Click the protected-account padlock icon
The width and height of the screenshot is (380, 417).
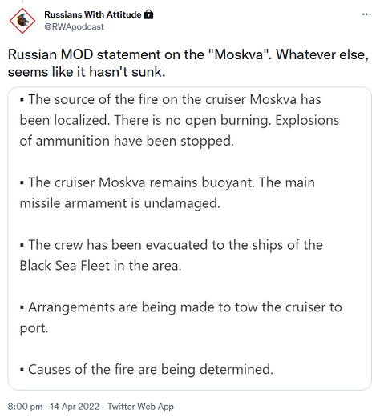click(x=148, y=14)
